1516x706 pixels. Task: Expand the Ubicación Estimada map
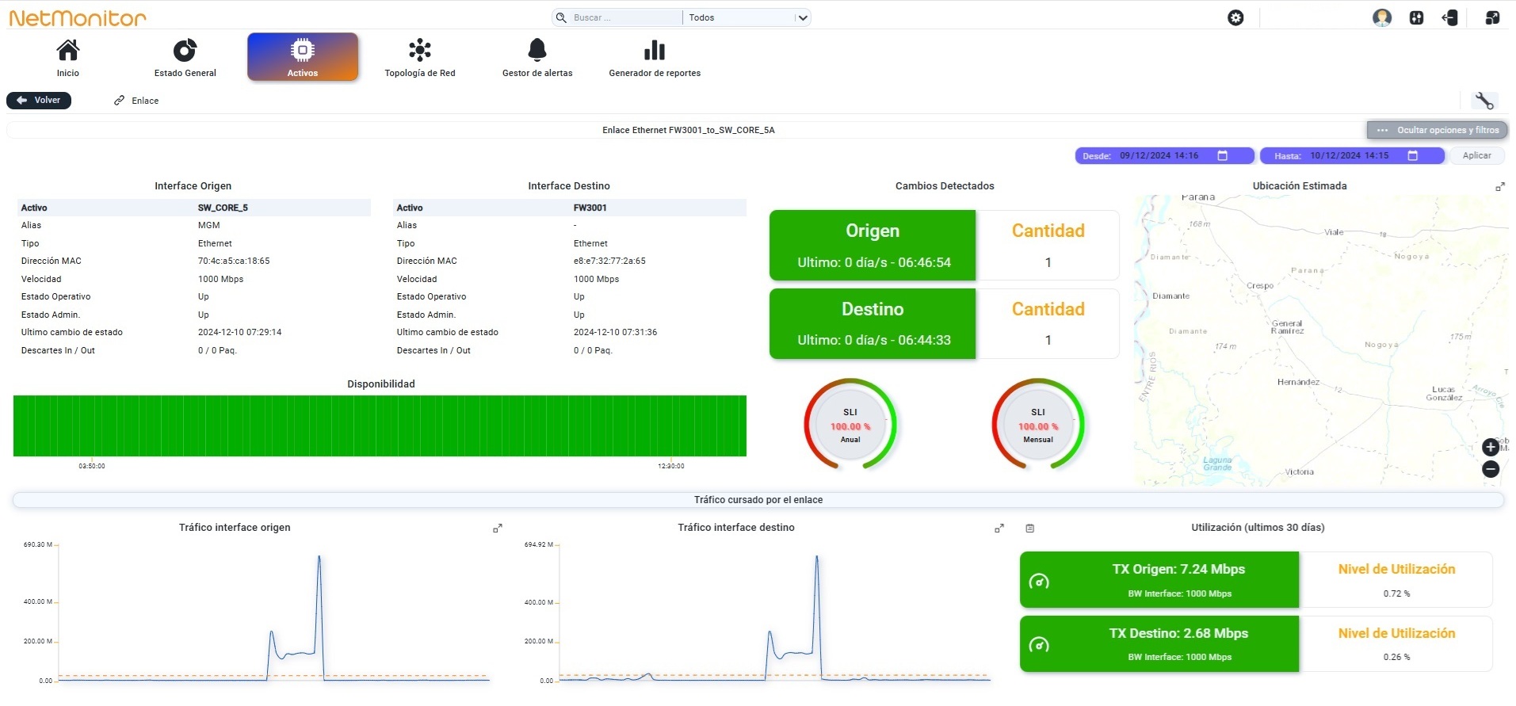tap(1499, 187)
